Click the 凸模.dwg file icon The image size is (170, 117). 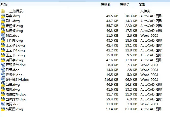tap(3, 84)
